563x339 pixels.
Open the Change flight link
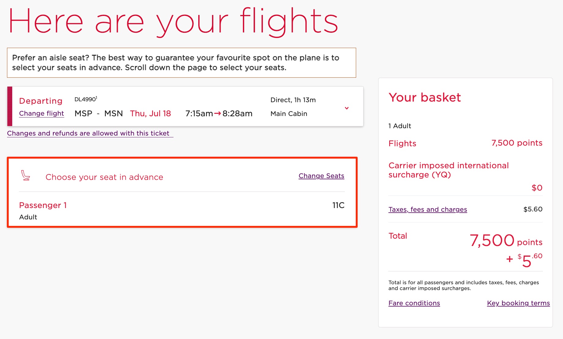click(x=41, y=113)
